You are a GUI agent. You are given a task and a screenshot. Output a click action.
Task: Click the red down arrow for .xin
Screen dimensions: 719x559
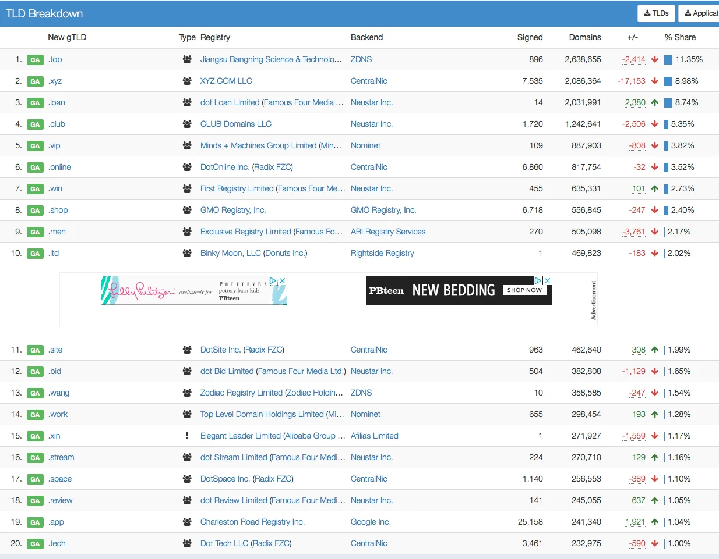[655, 436]
